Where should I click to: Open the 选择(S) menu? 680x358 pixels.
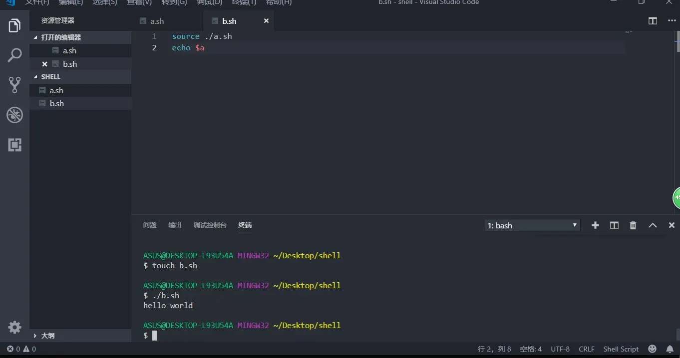pos(105,2)
